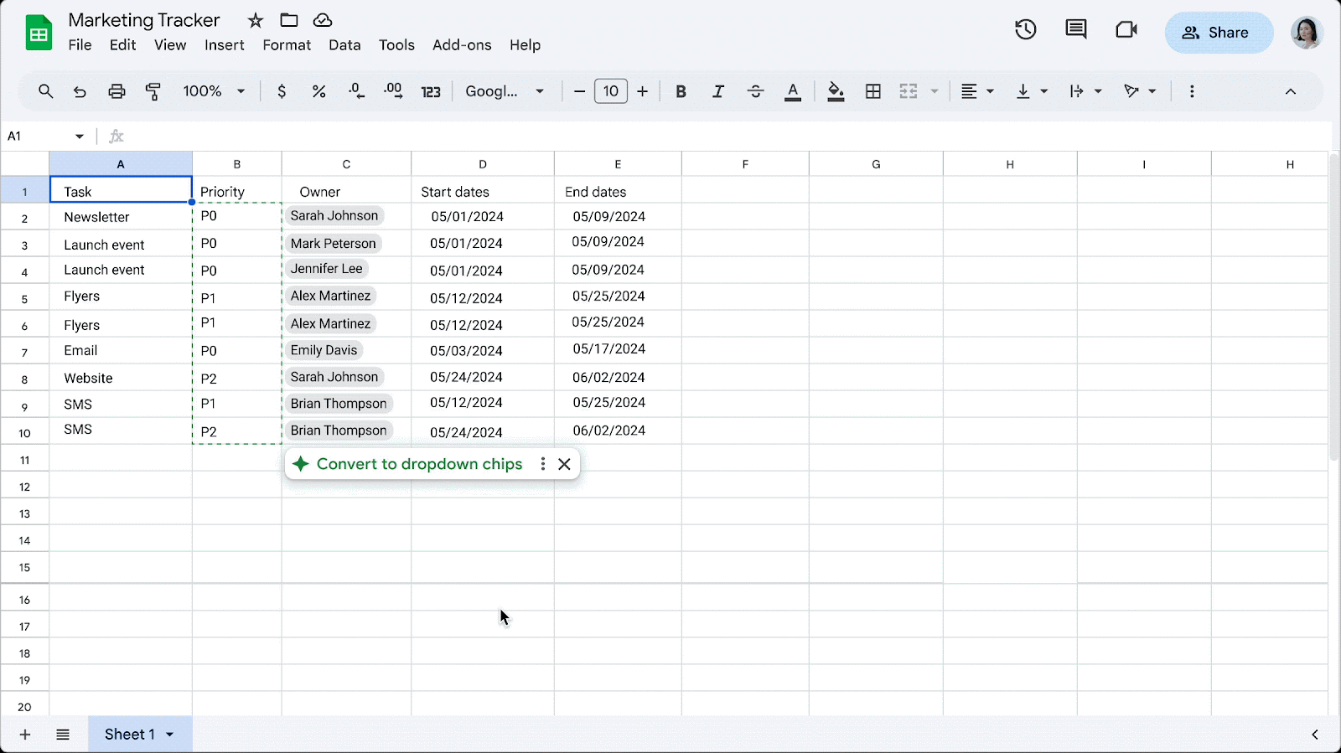This screenshot has height=753, width=1341.
Task: Open the toolbar's More options menu
Action: [1192, 91]
